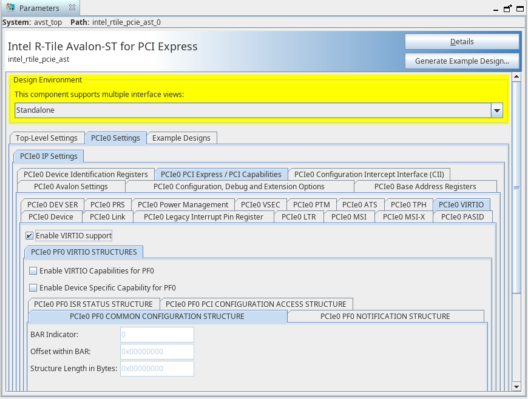Select the PCIe0 DEV SER tab
Screen dimensions: 528x399
(x=53, y=204)
